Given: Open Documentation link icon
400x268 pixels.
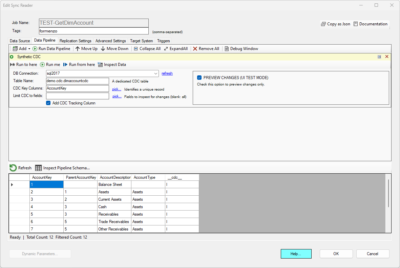Looking at the screenshot, I should pos(356,24).
